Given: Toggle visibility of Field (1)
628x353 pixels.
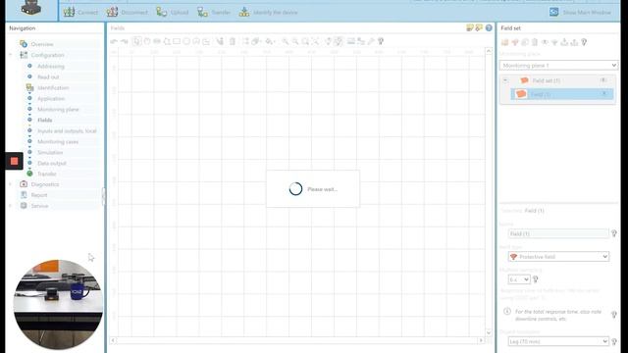Looking at the screenshot, I should point(604,94).
